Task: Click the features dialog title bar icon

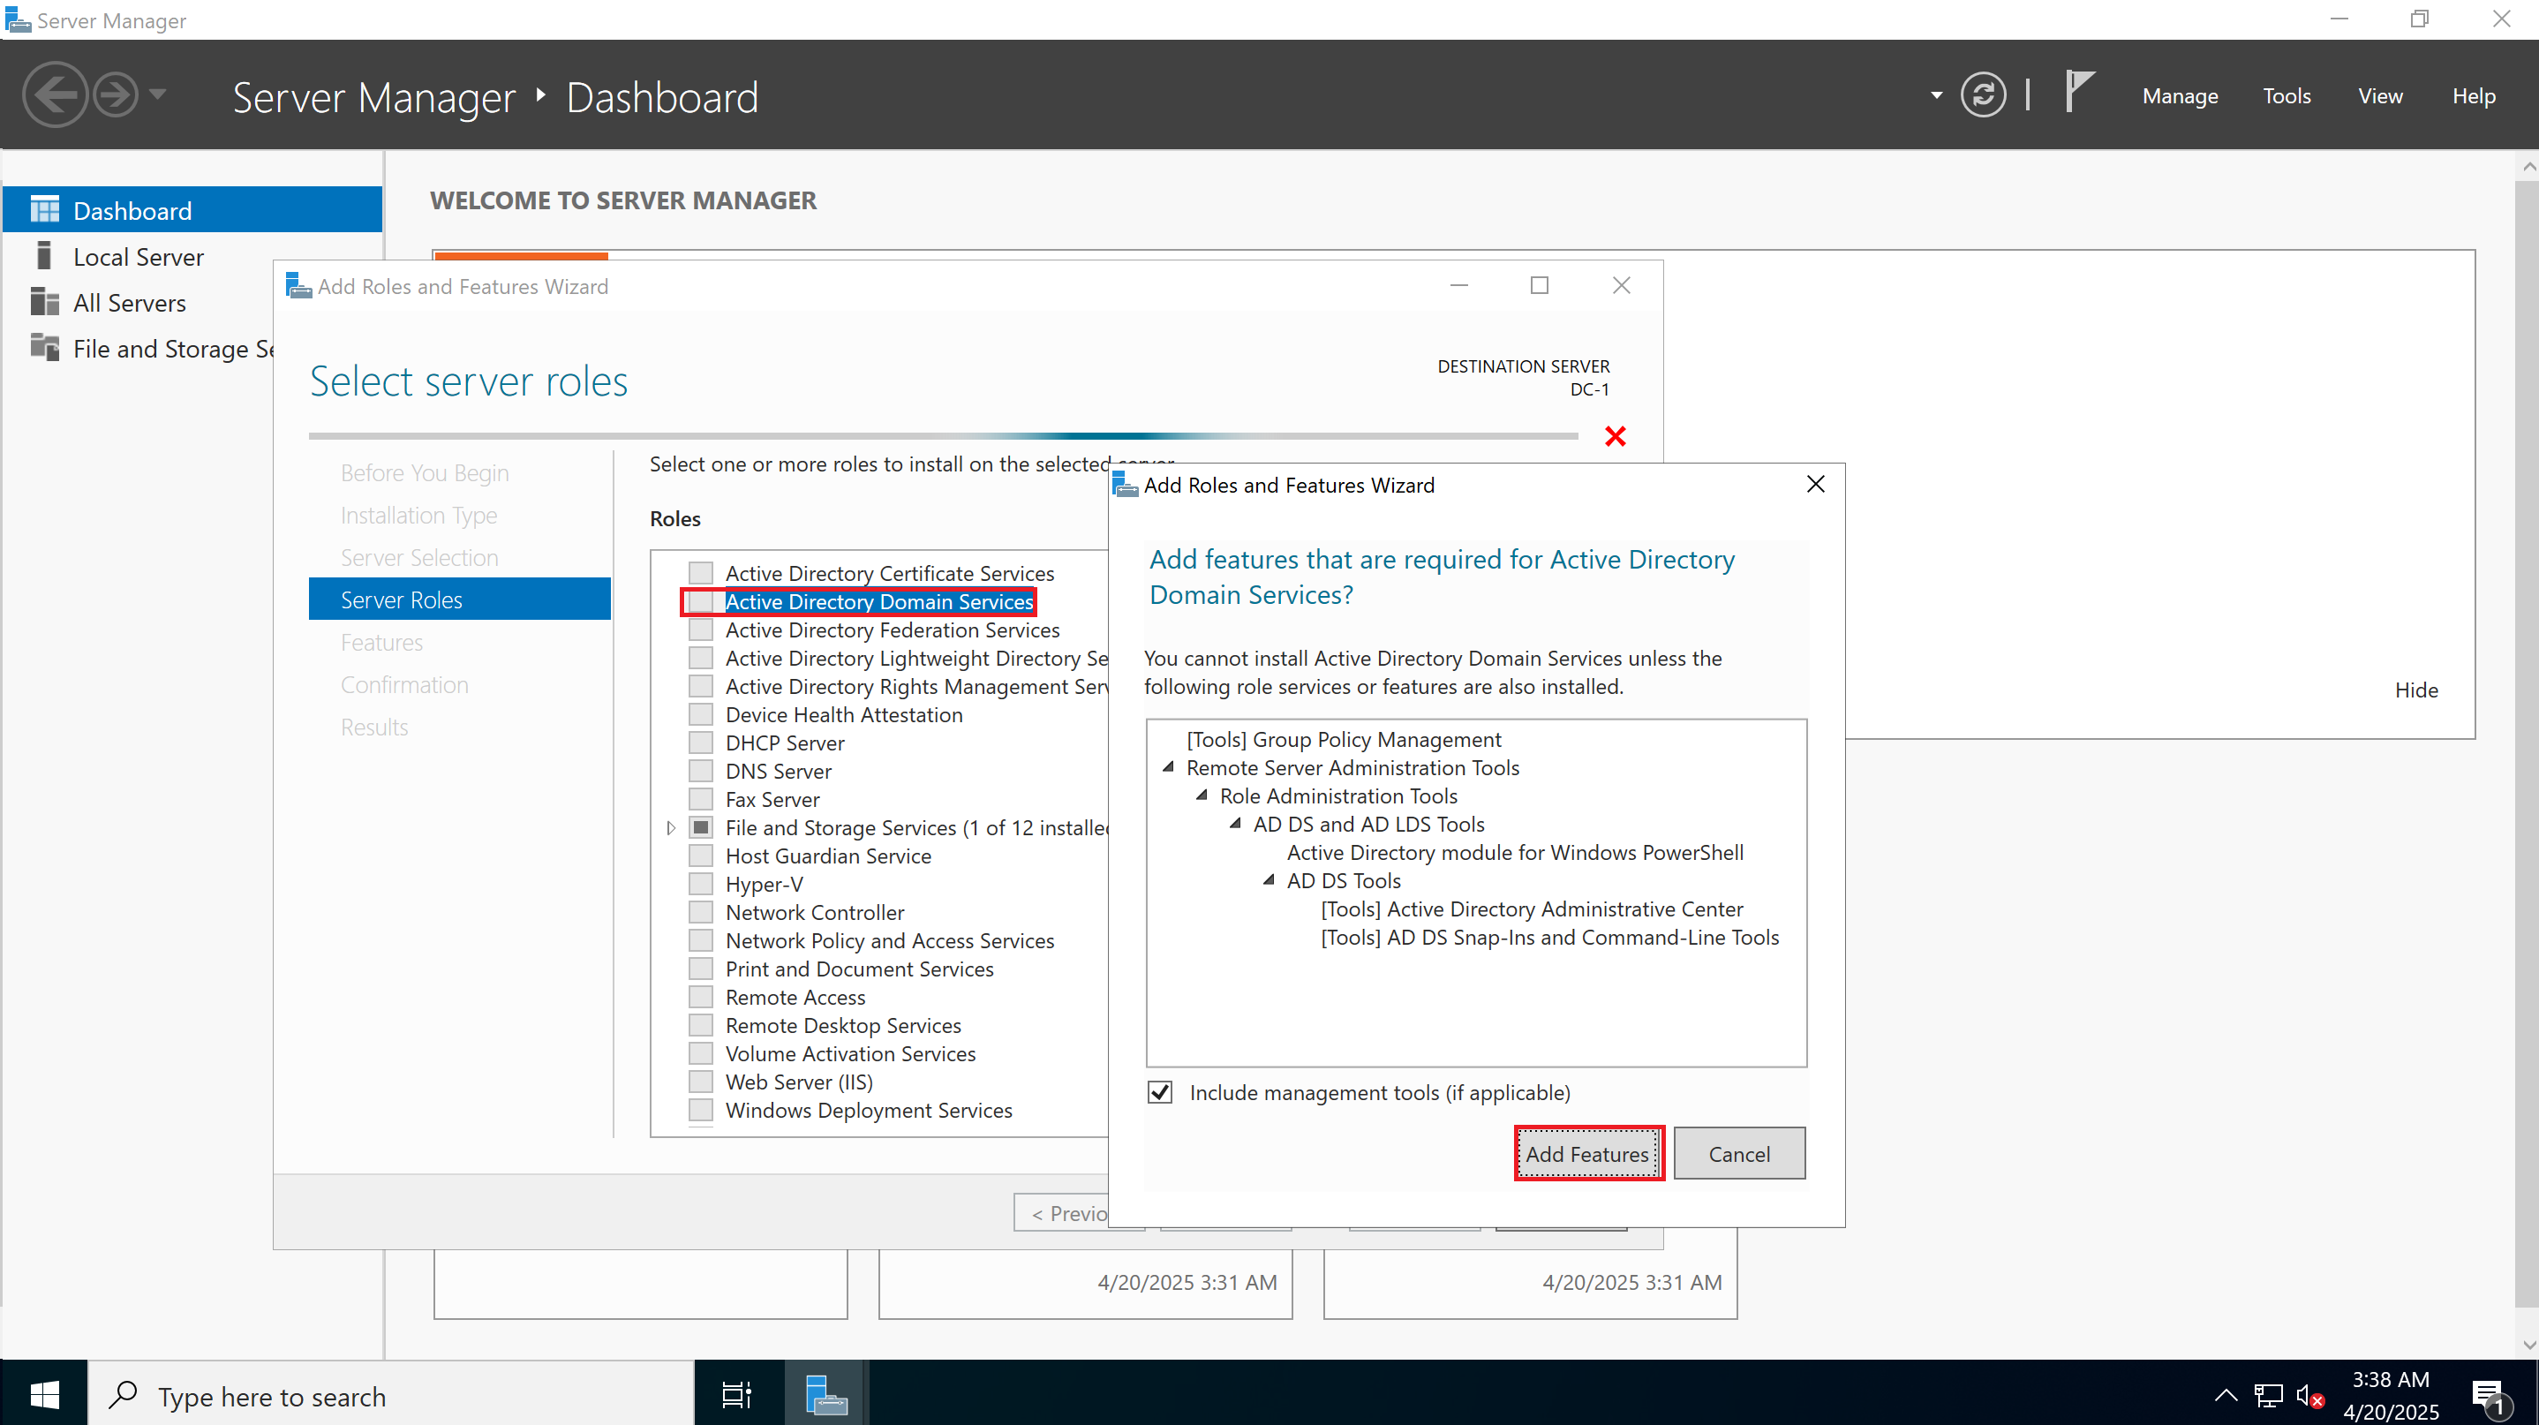Action: pos(1125,484)
